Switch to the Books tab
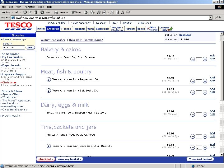The height and width of the screenshot is (168, 224). point(141,29)
